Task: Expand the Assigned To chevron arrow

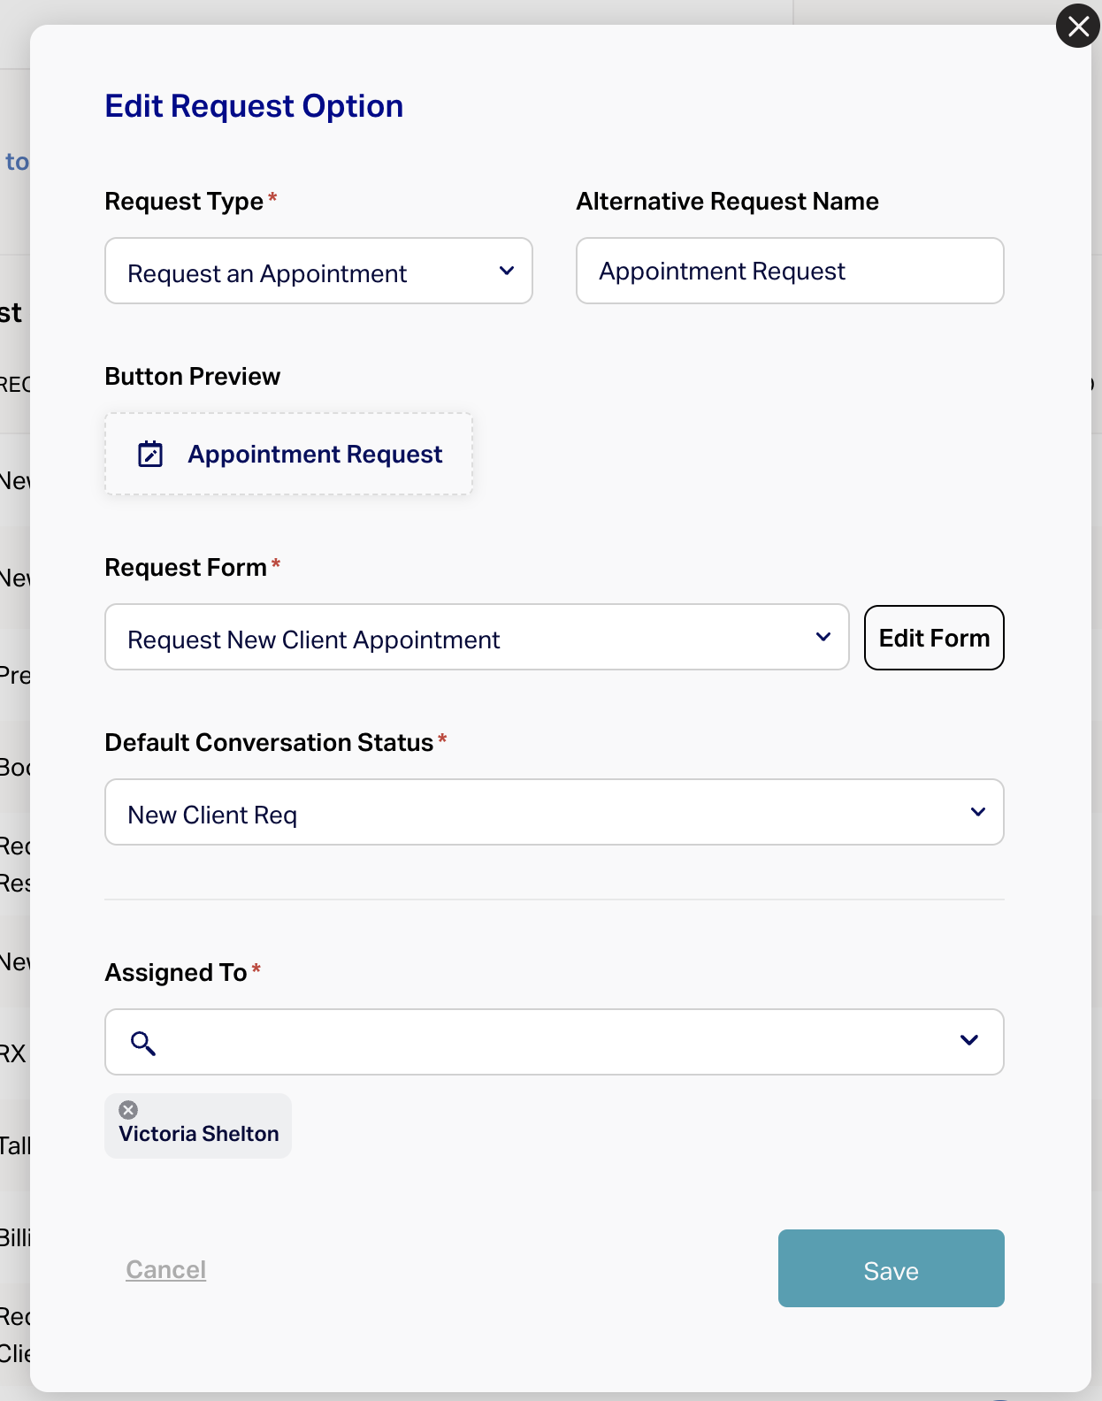Action: tap(969, 1041)
